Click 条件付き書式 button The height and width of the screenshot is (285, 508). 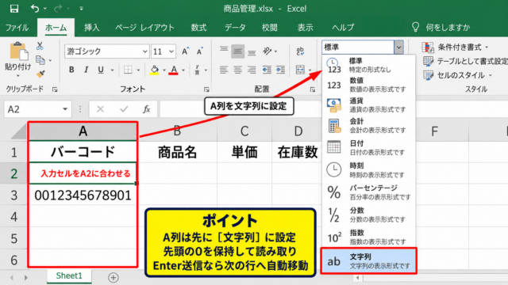[x=455, y=47]
